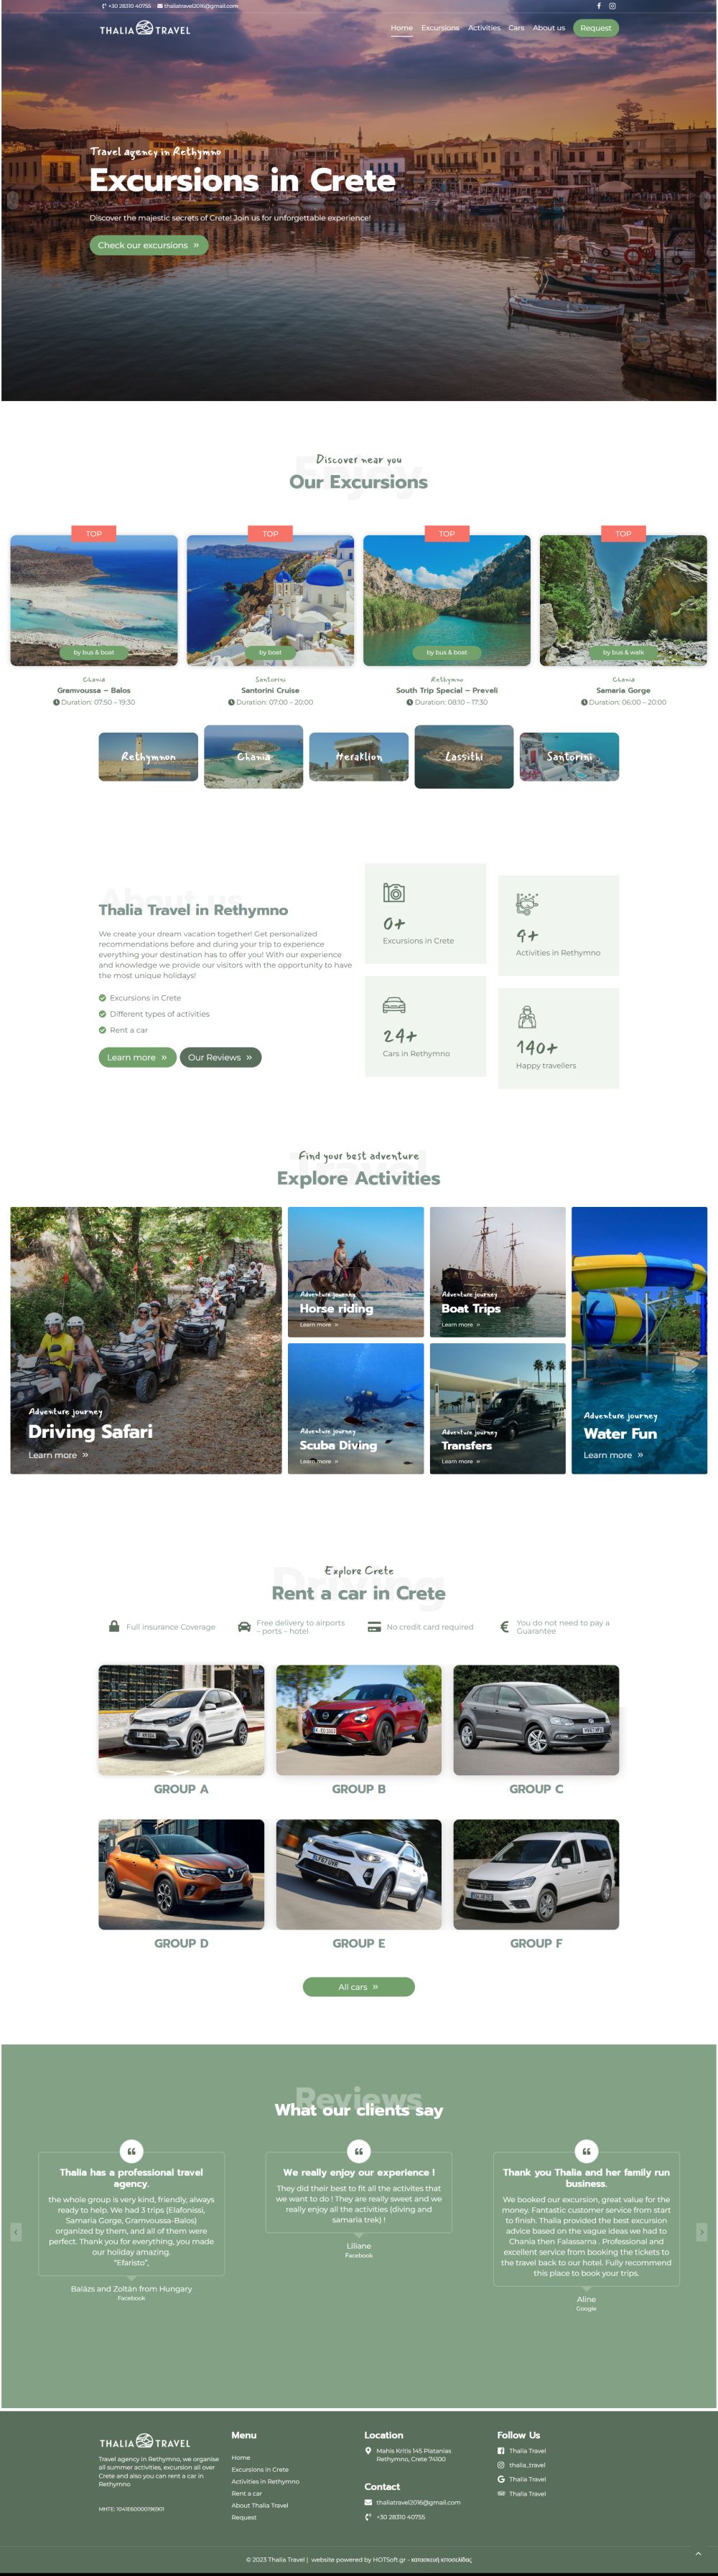Open the Driving Safari activity tile
The image size is (718, 2576).
pos(146,1340)
